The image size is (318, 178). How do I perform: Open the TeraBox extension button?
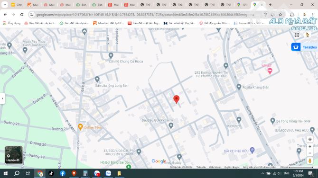click(x=304, y=47)
